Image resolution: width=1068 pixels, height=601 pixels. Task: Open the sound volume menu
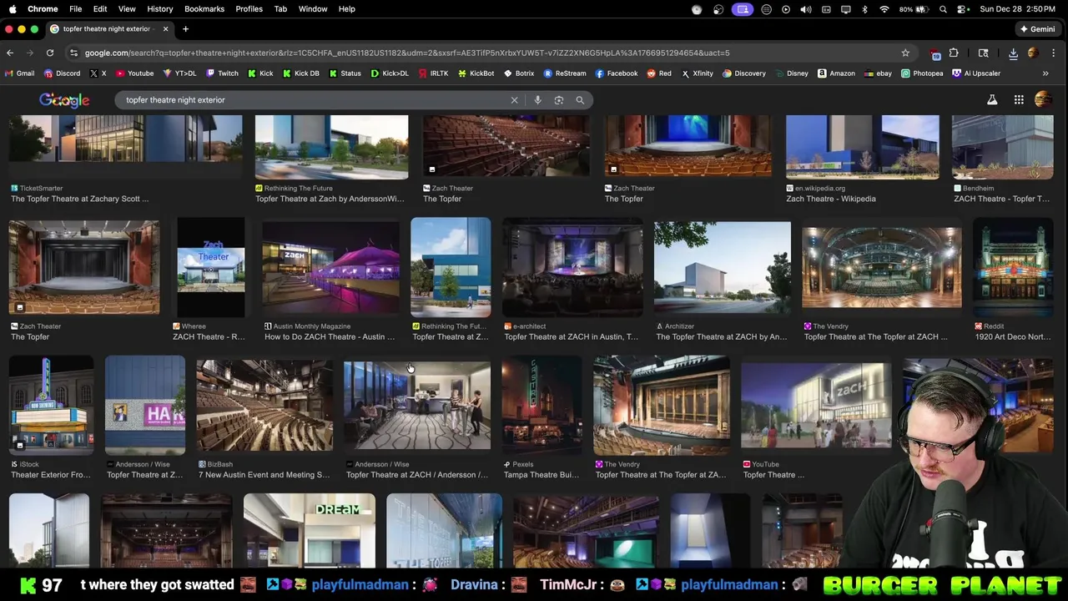805,9
